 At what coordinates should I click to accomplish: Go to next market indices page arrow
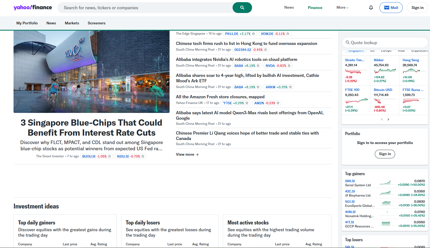(x=388, y=119)
